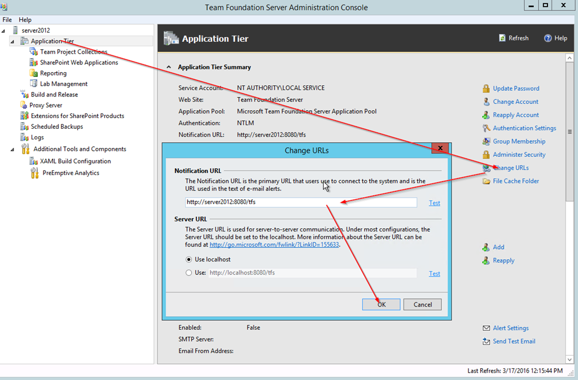Viewport: 578px width, 380px height.
Task: Open the Help menu in menu bar
Action: [25, 20]
